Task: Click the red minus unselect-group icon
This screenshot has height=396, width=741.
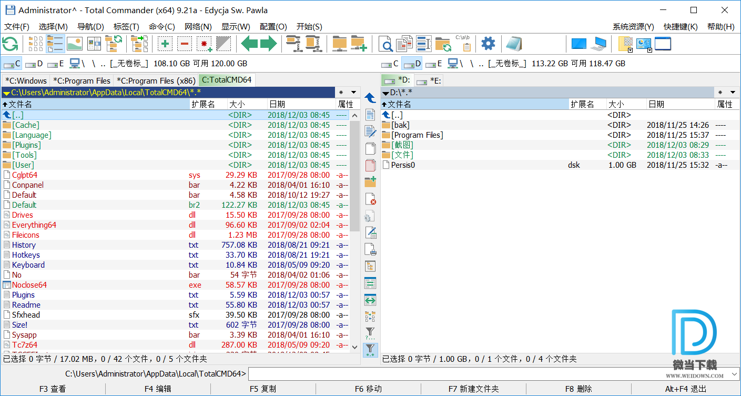Action: point(185,44)
